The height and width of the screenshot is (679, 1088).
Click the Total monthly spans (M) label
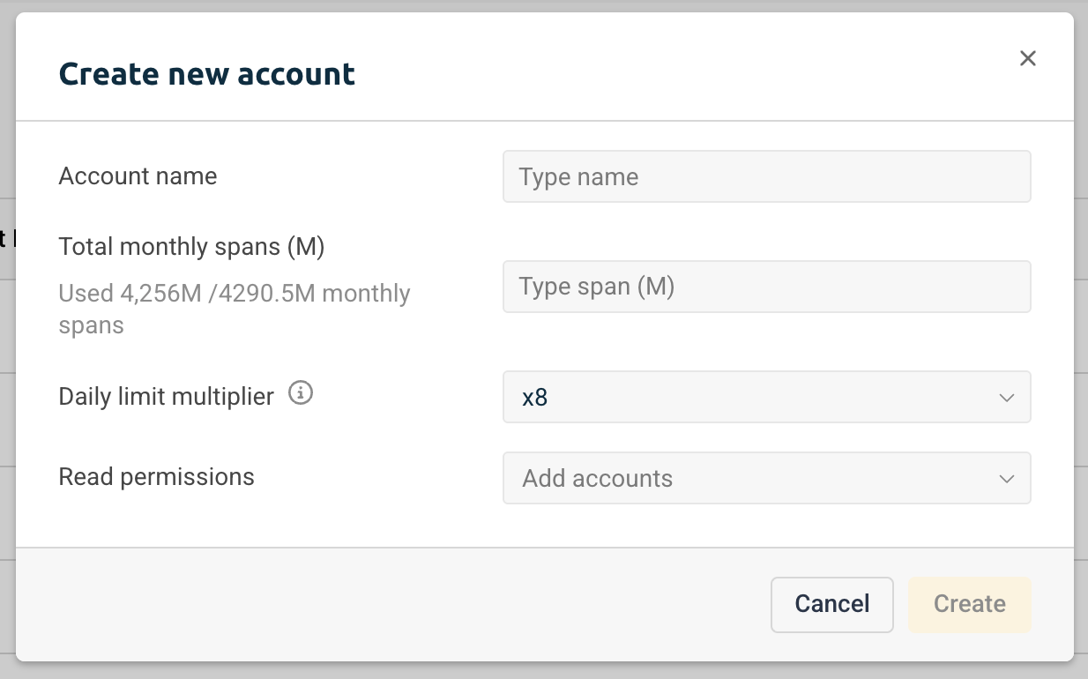coord(191,247)
